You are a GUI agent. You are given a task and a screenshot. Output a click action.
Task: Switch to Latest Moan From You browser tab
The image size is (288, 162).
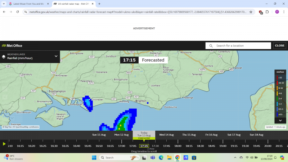pos(28,4)
